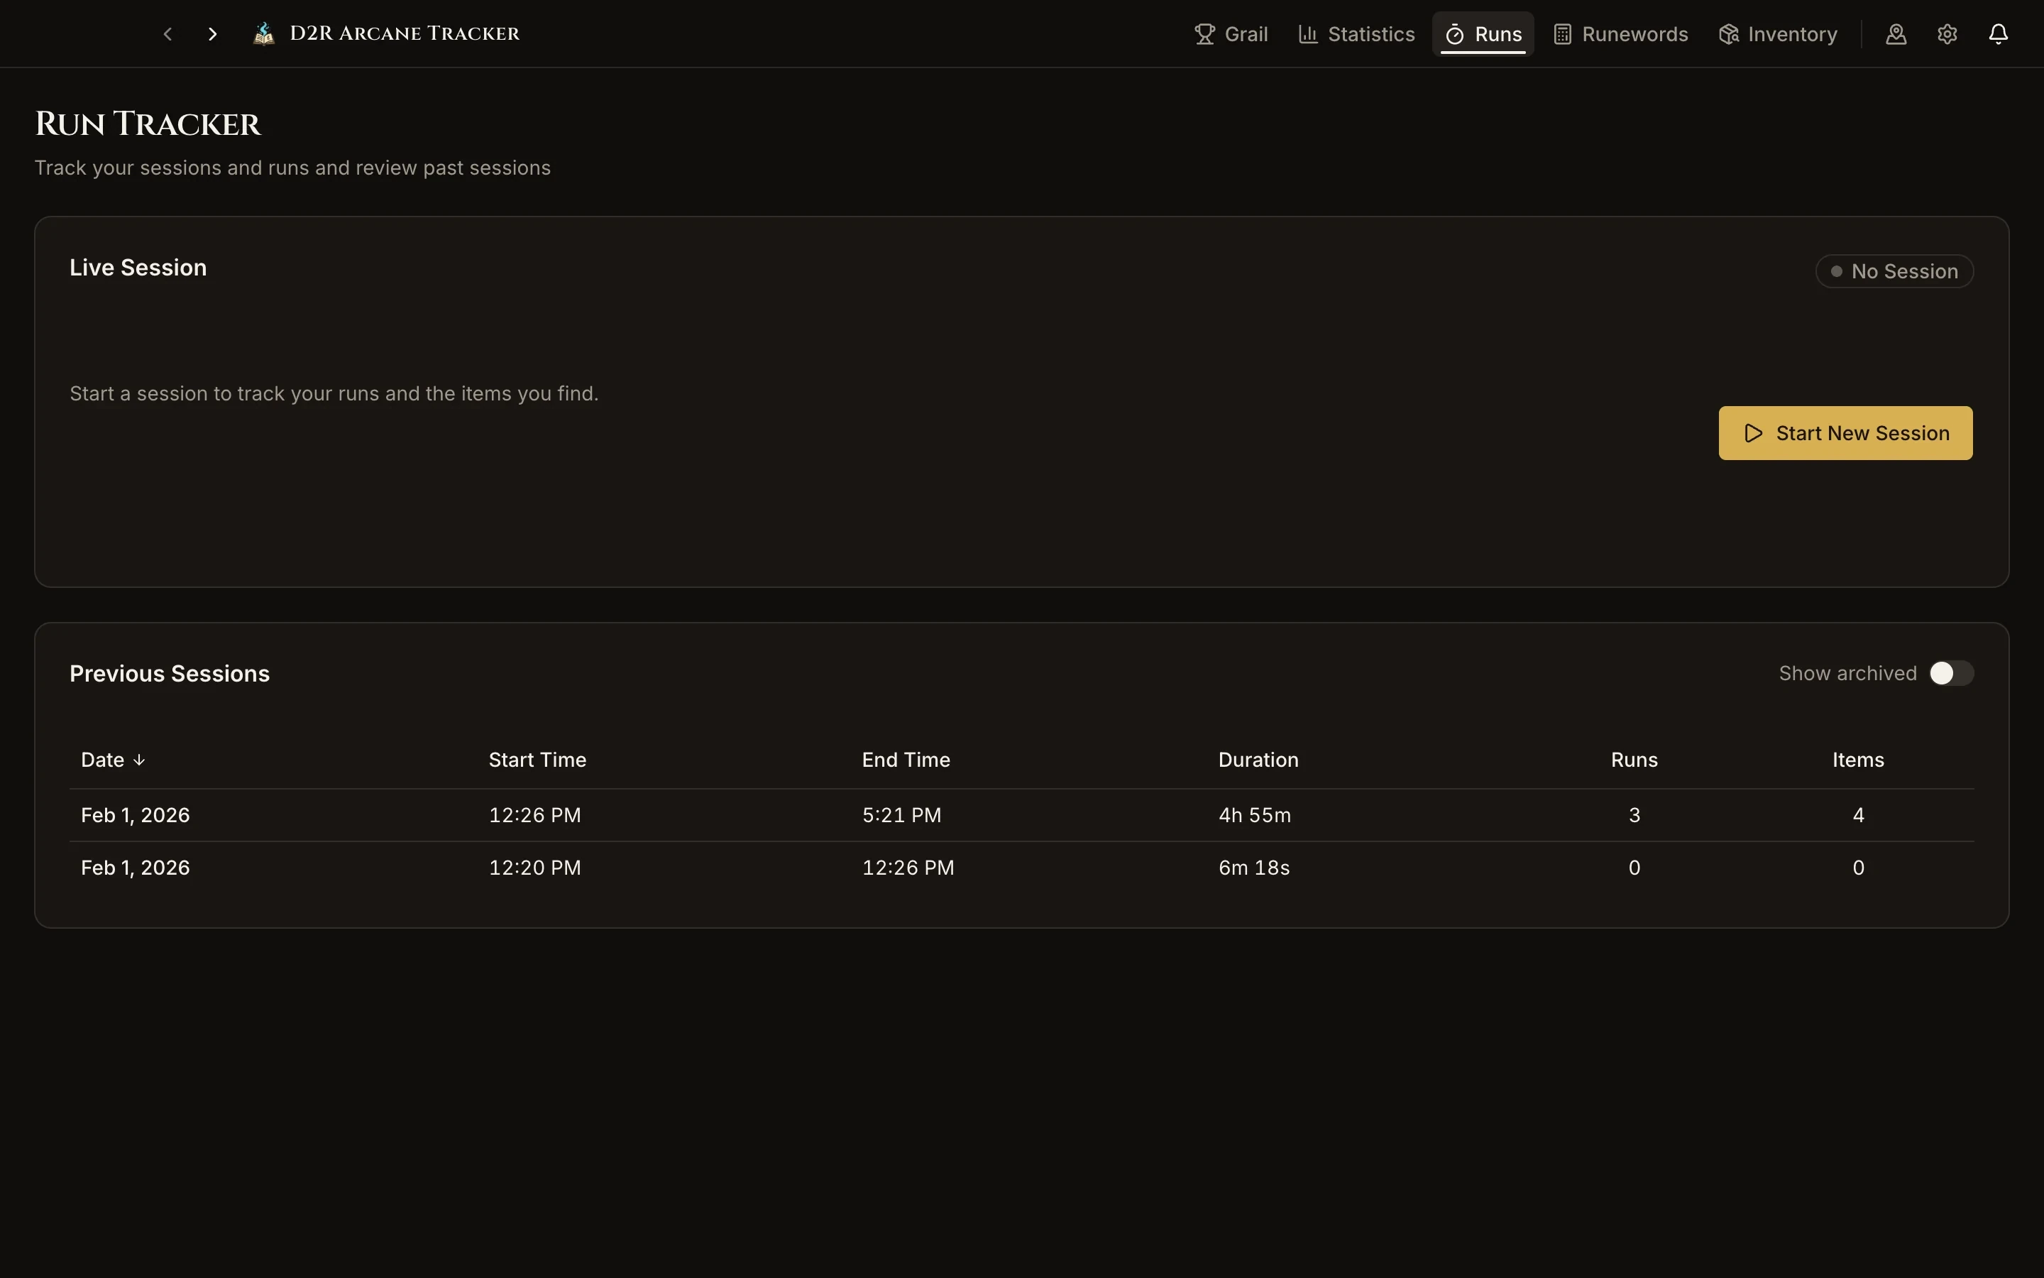Go to the Inventory tab
Screen dimensions: 2044x1278
pyautogui.click(x=1778, y=34)
